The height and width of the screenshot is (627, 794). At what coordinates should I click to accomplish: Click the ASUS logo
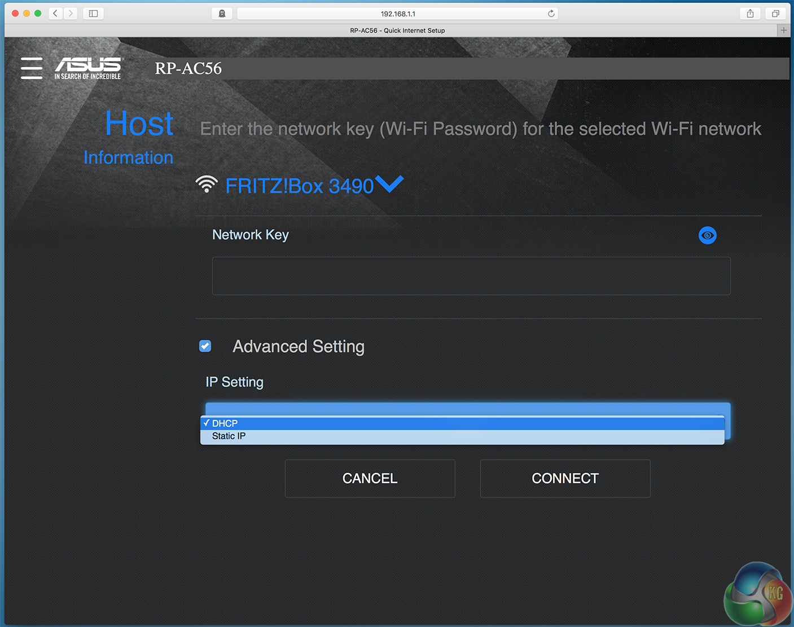[x=87, y=68]
